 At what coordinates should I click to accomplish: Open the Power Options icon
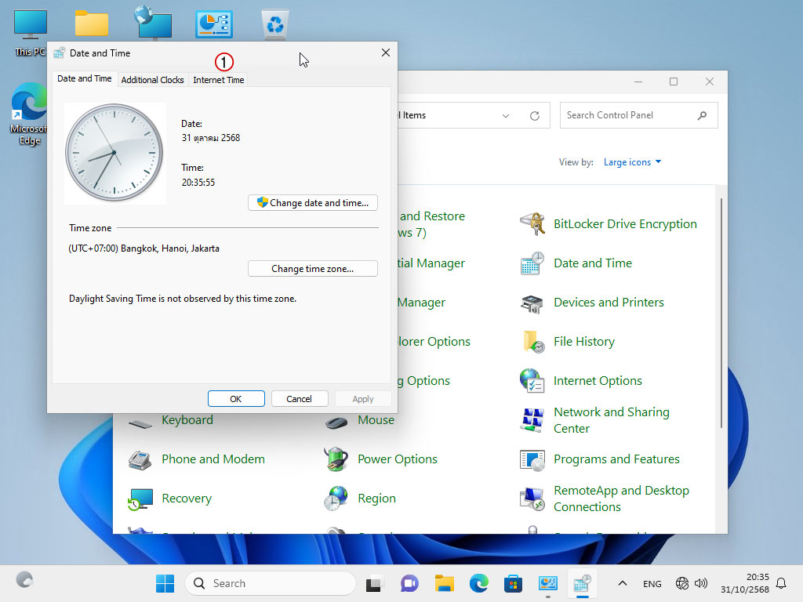(x=336, y=459)
